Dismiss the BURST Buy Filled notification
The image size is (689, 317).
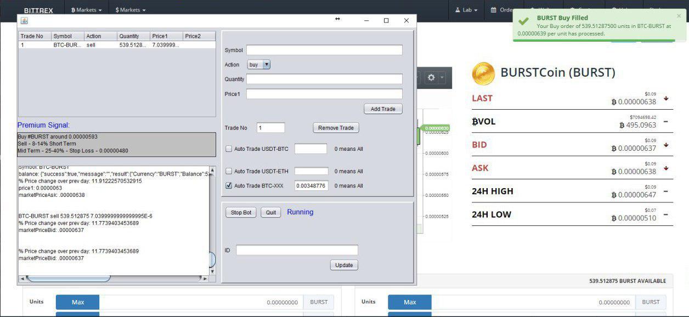679,16
